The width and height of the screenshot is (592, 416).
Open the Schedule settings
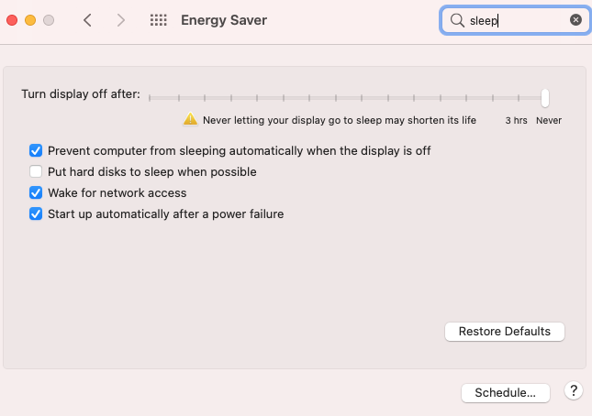pyautogui.click(x=505, y=392)
